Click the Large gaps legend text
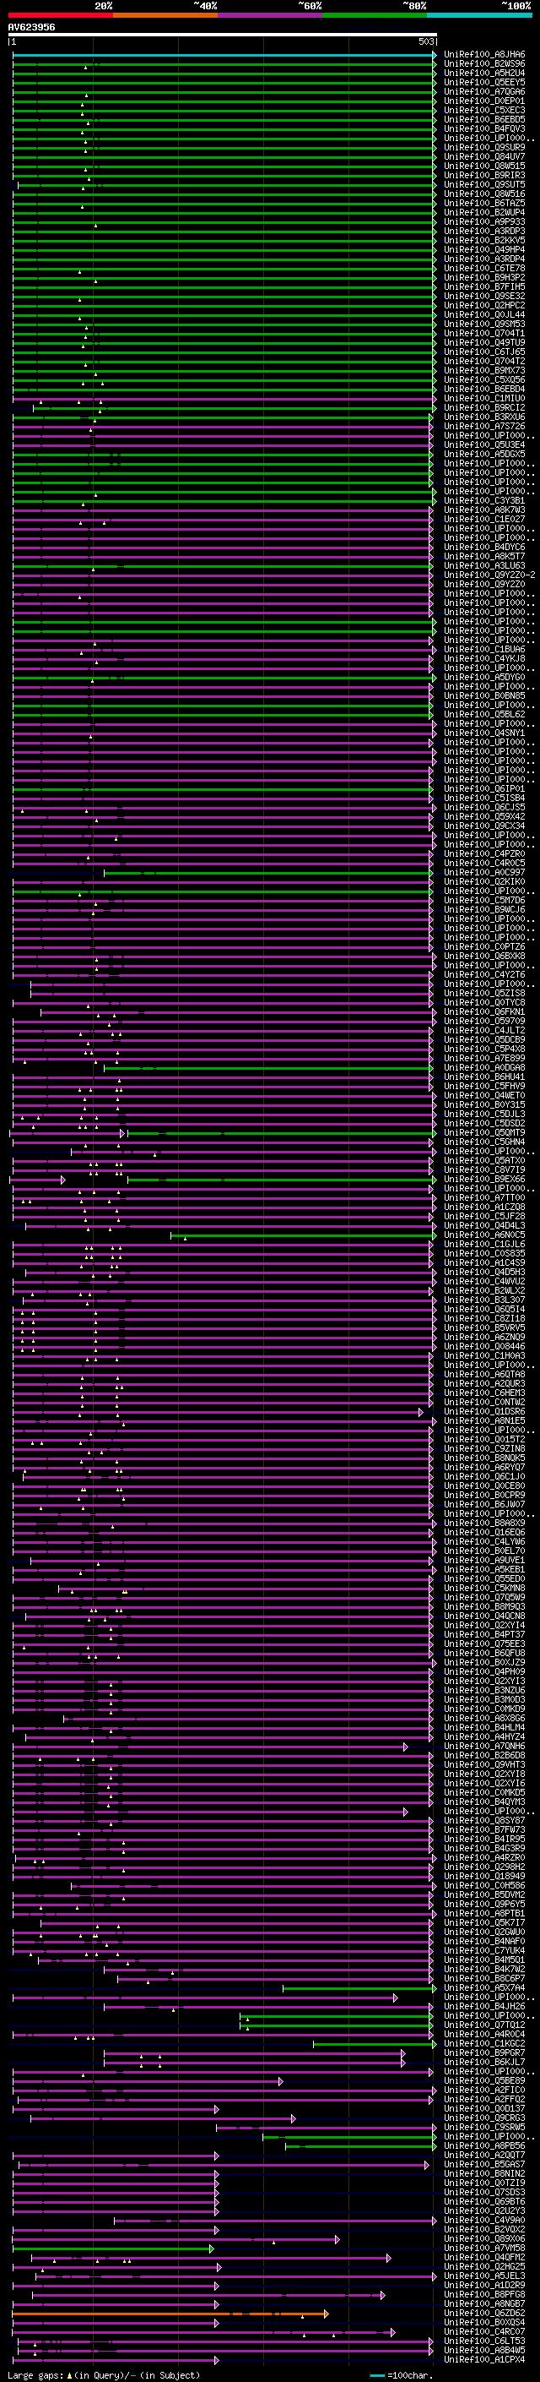This screenshot has width=540, height=2382. point(36,2375)
